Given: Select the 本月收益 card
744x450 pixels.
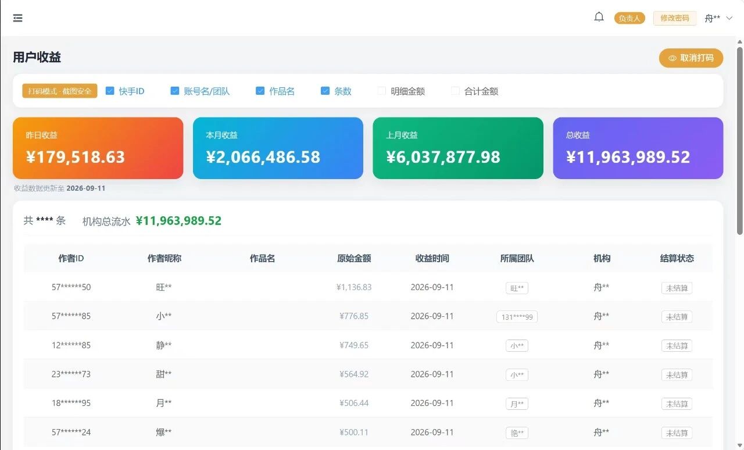Looking at the screenshot, I should [278, 148].
